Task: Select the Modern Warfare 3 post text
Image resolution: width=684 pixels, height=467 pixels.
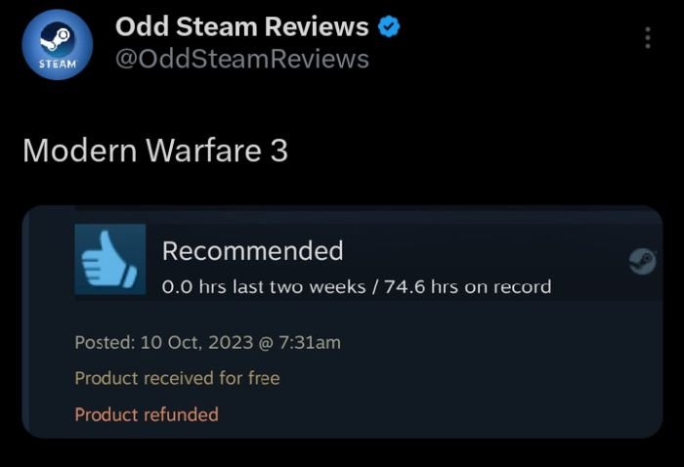Action: tap(155, 150)
